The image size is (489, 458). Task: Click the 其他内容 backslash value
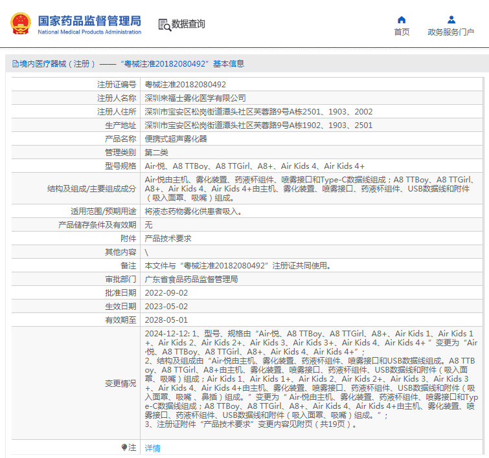coord(146,252)
